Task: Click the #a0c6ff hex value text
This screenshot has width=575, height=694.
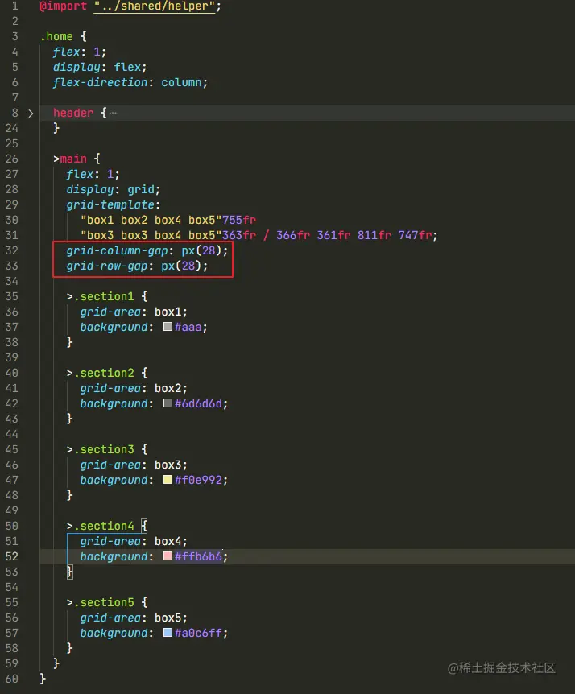Action: coord(198,633)
